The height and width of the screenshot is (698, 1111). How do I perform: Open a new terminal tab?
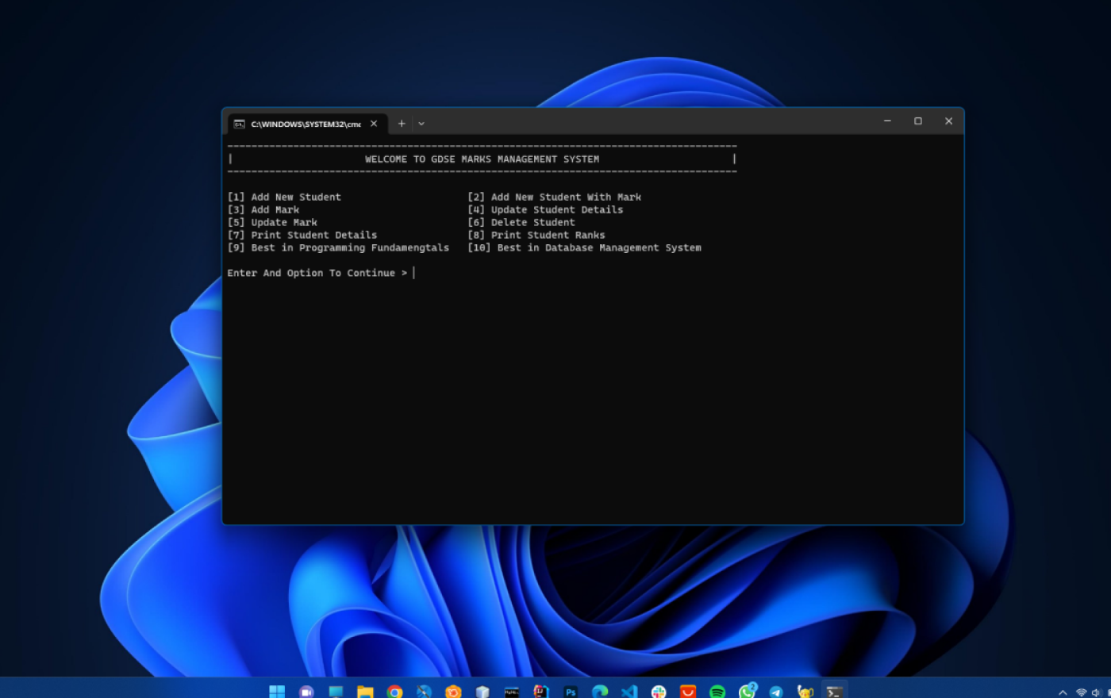click(x=402, y=124)
